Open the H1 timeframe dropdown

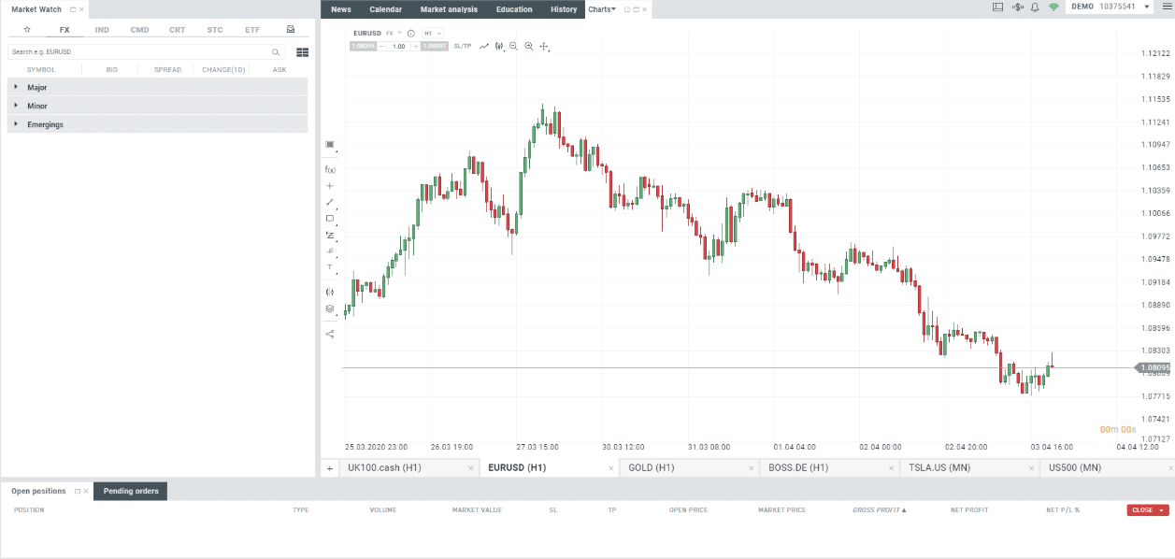pos(433,33)
